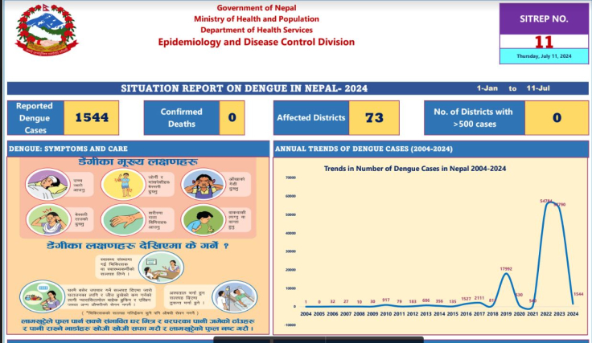Click the 17992 data label on the 2019 peak
The width and height of the screenshot is (592, 343).
coord(506,269)
